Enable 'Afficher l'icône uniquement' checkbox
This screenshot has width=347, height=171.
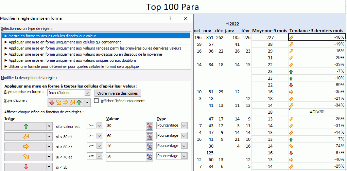(96, 101)
